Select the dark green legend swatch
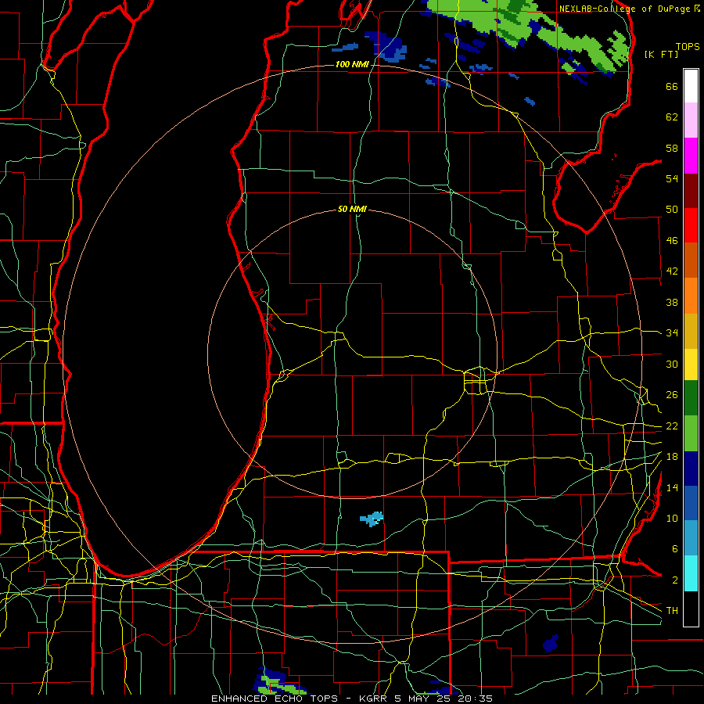Screen dimensions: 704x704 click(x=691, y=398)
